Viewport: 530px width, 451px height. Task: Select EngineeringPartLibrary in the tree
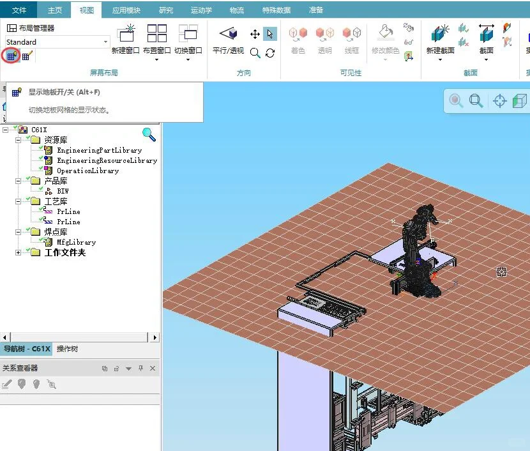(100, 150)
